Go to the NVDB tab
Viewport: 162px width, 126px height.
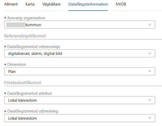tap(121, 4)
